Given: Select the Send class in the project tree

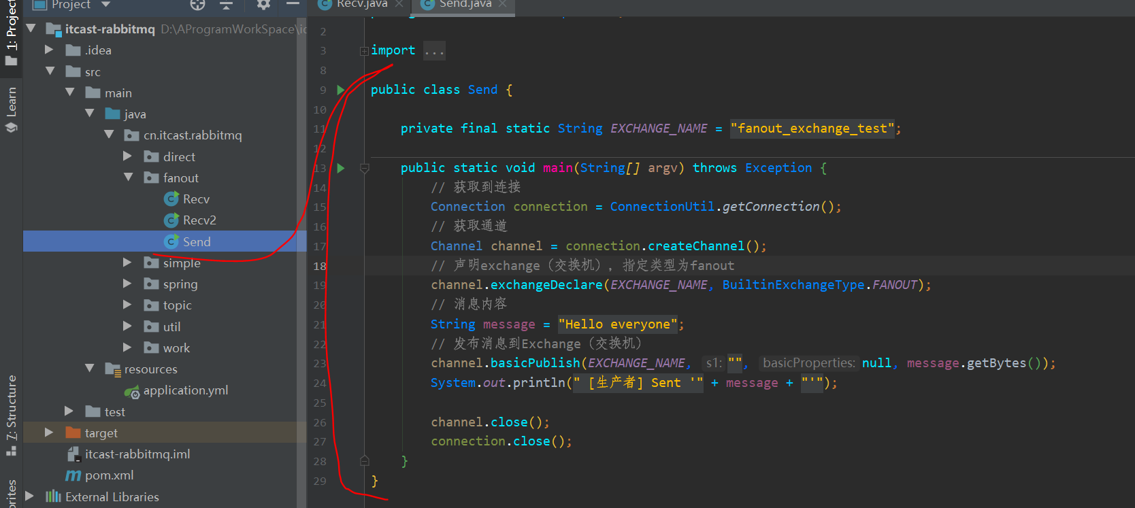Looking at the screenshot, I should tap(197, 242).
